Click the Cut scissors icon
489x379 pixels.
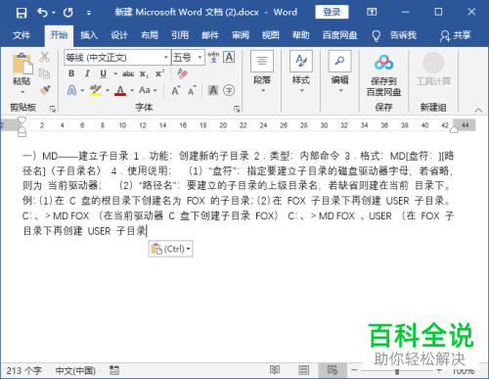45,57
